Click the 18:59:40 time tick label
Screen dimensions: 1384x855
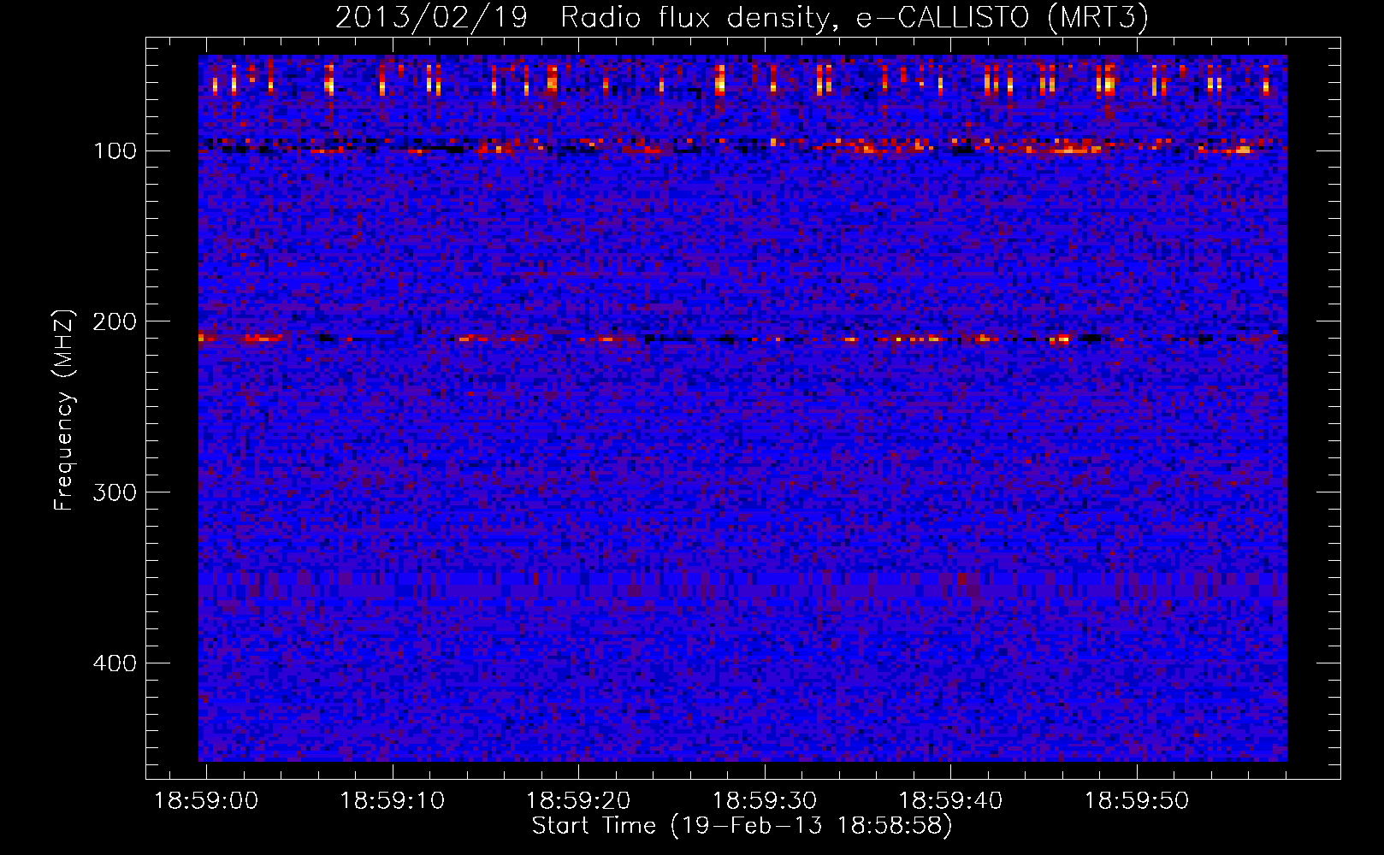(950, 801)
